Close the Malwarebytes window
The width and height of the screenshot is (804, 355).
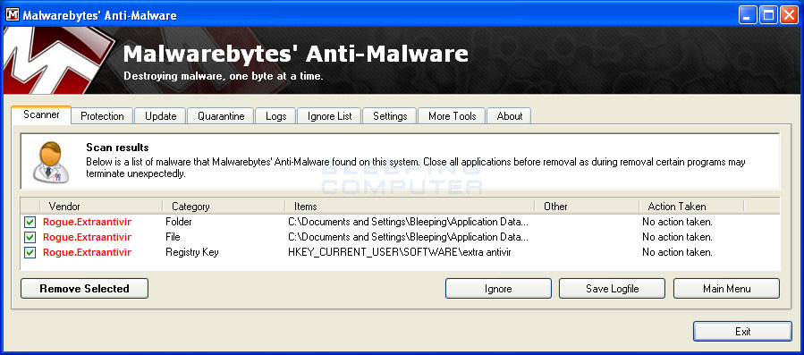pos(789,15)
